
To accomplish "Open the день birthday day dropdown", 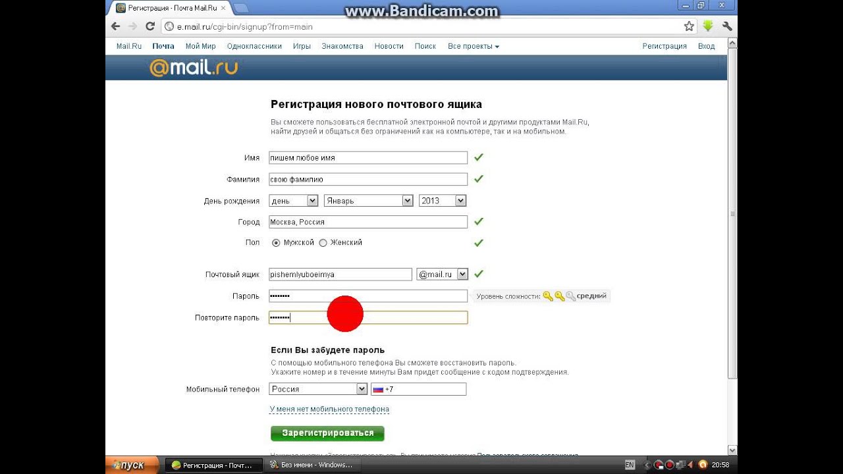I will tap(294, 201).
